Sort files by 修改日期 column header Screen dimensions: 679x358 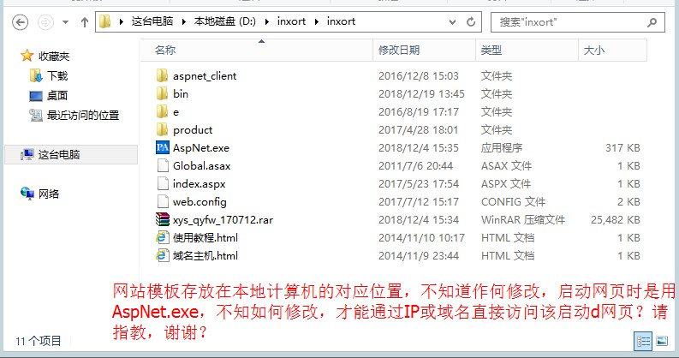pos(399,51)
